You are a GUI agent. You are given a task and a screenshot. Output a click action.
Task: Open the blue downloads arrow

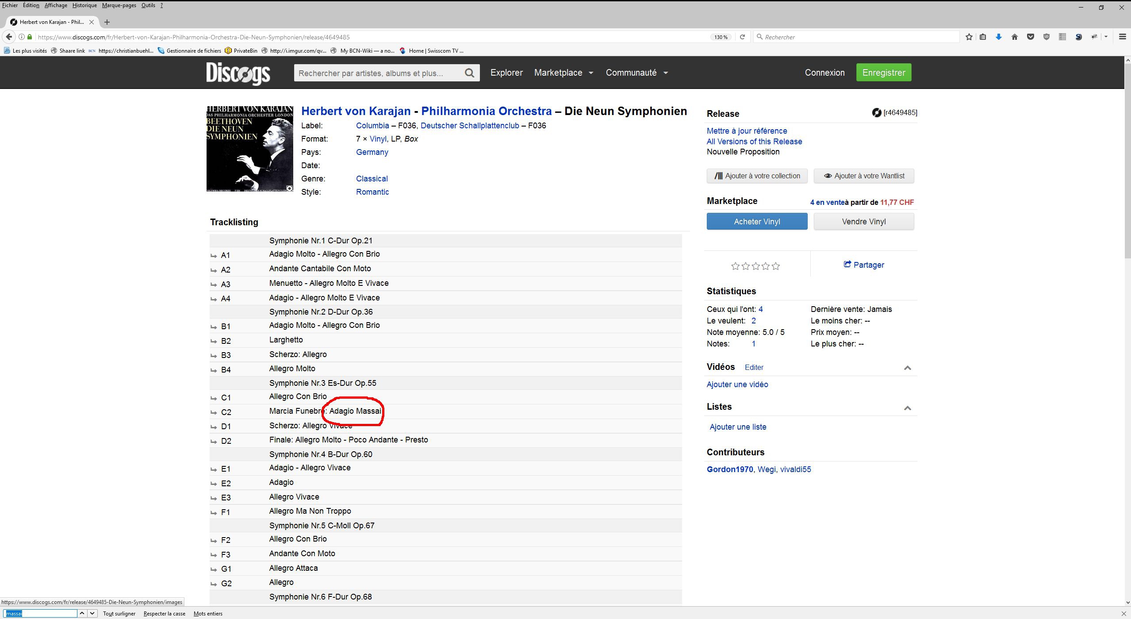pos(999,37)
